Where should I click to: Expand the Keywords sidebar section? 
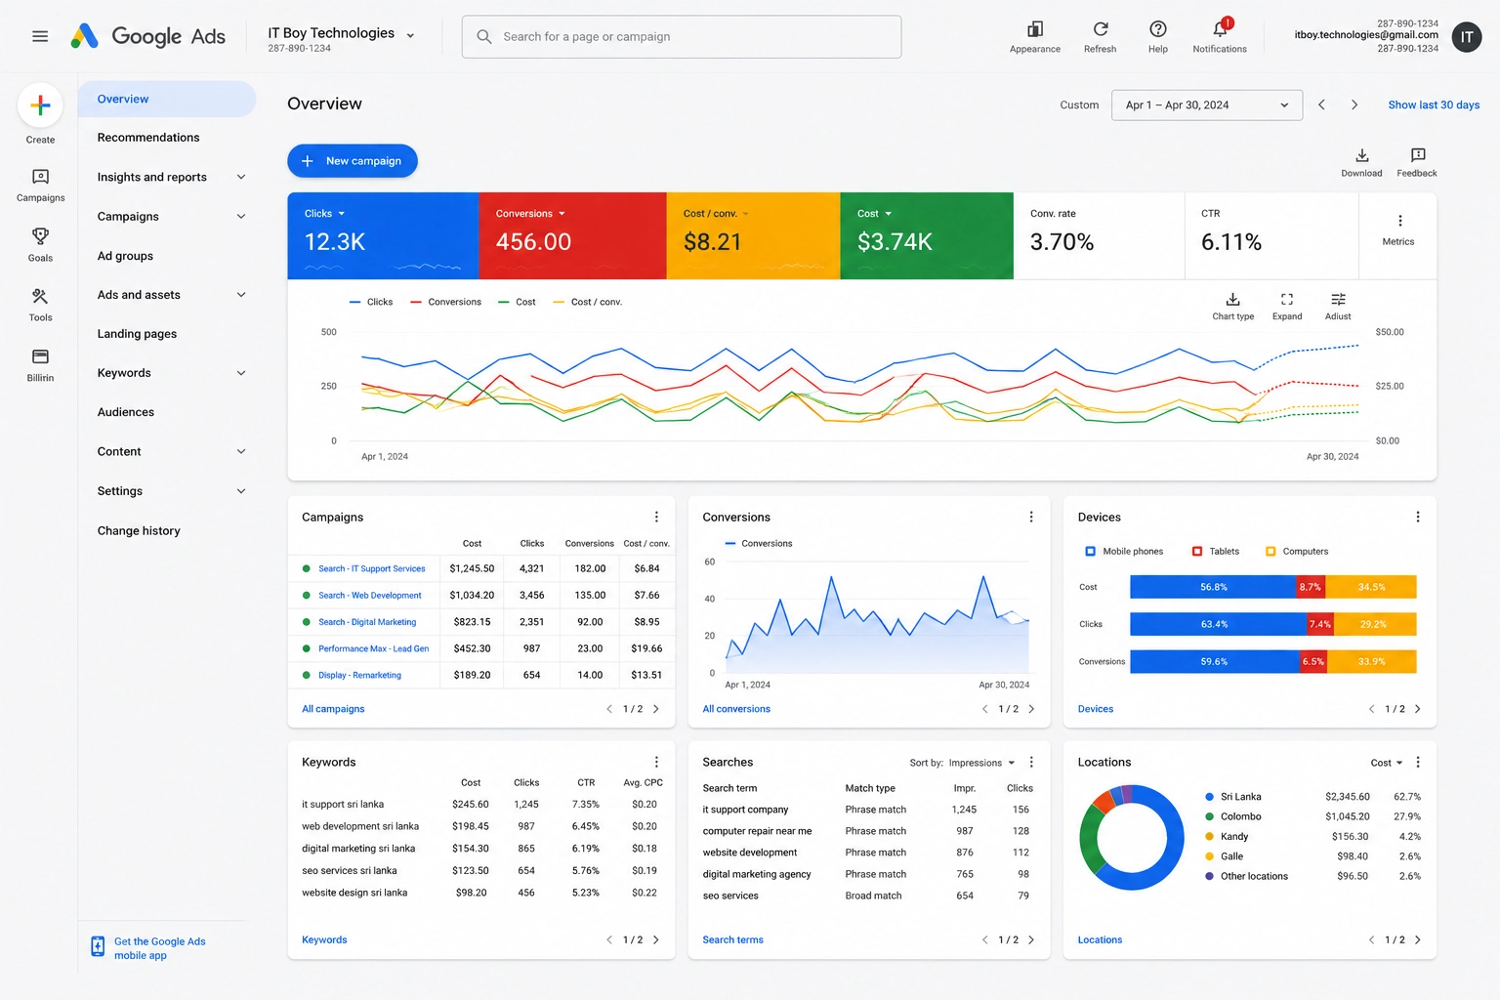click(x=241, y=372)
